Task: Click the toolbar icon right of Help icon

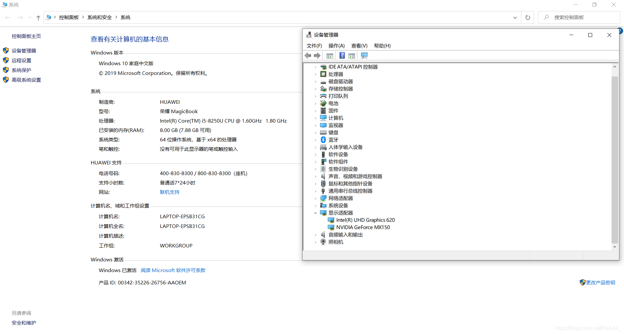Action: (352, 56)
